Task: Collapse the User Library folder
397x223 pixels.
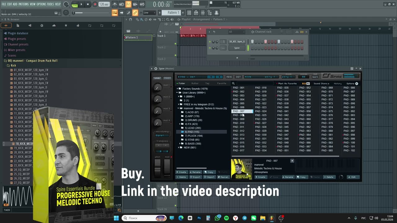Action: click(178, 93)
